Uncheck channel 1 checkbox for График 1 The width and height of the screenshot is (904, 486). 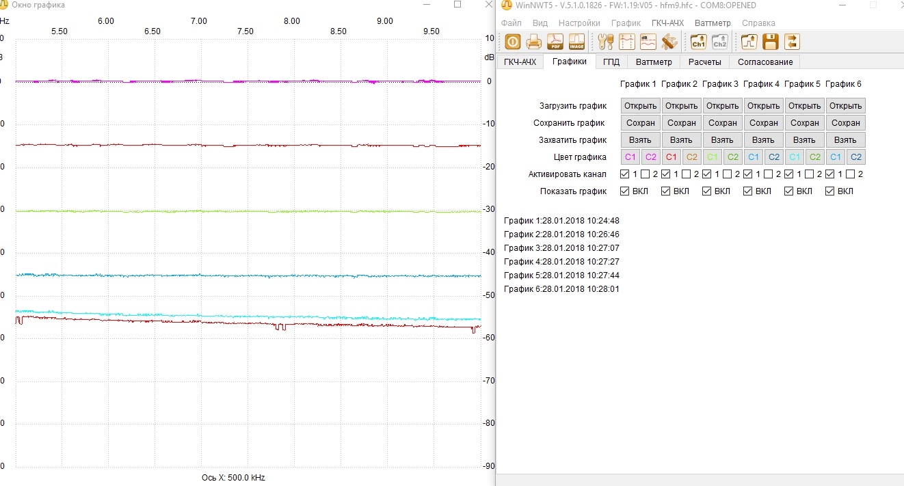click(x=624, y=174)
